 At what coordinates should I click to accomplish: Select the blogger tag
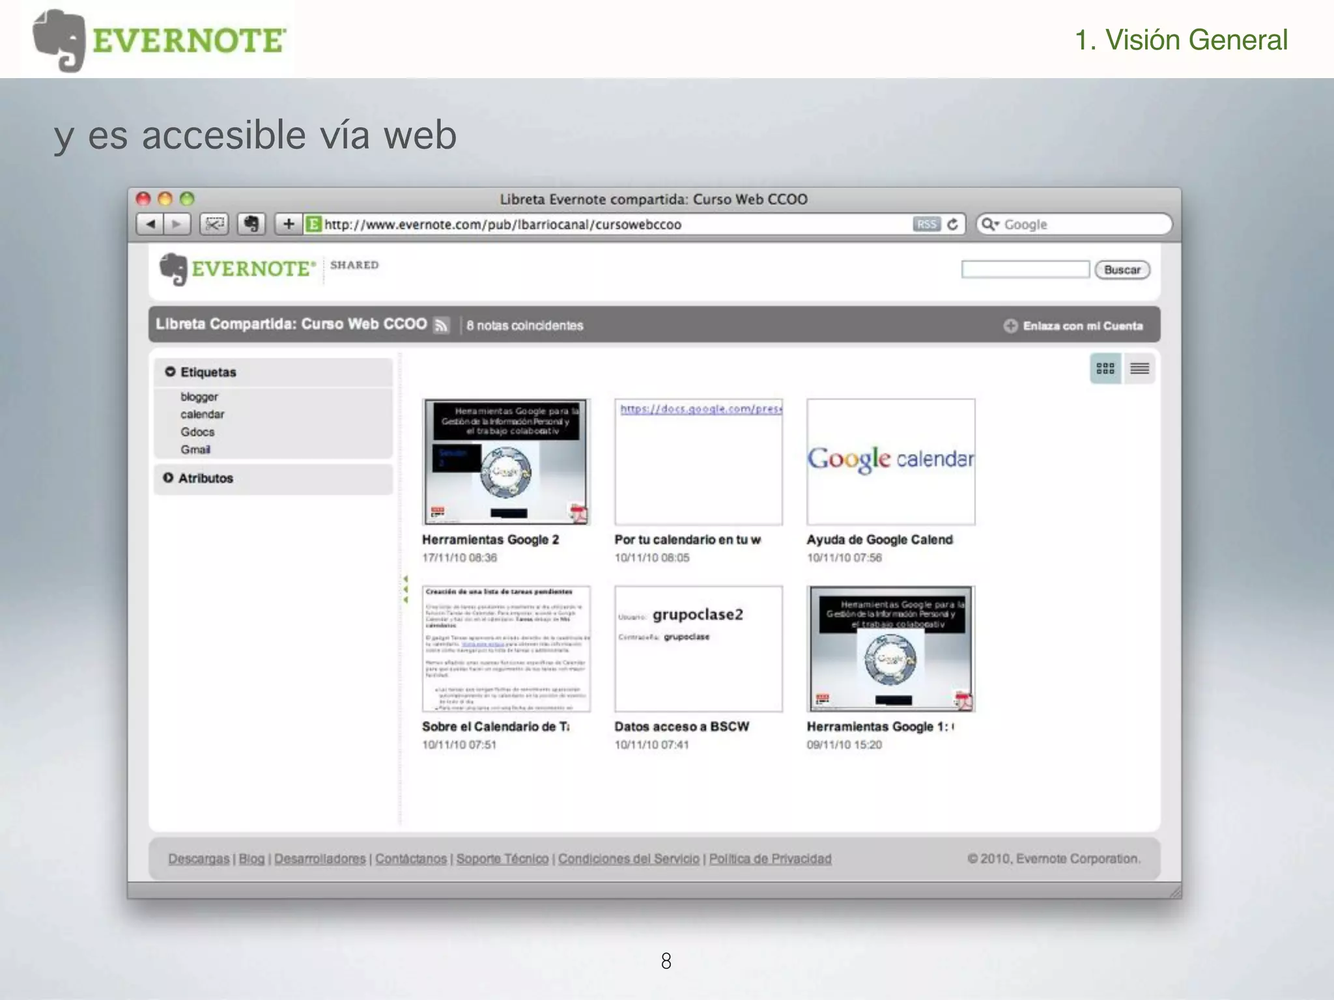pos(199,396)
